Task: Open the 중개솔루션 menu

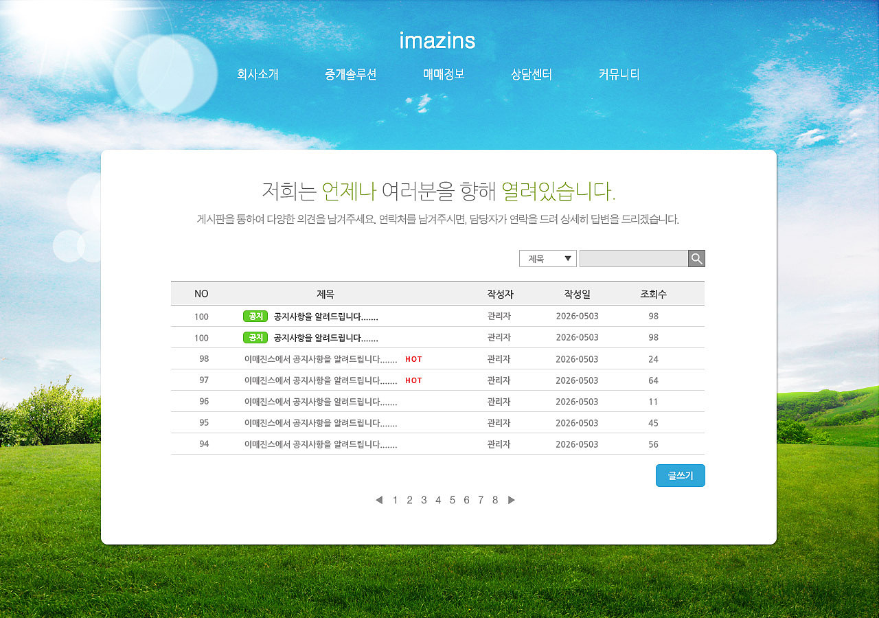Action: point(351,74)
